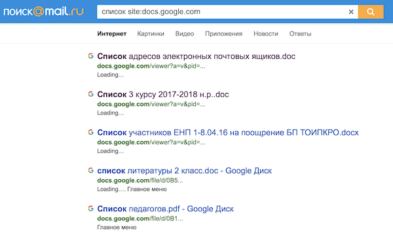This screenshot has width=393, height=242.
Task: Clear the search query with the X icon
Action: 351,12
